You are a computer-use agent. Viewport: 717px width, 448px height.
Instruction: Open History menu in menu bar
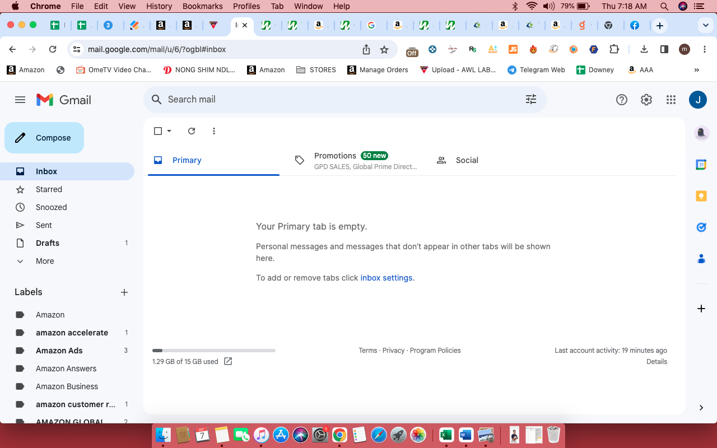coord(159,6)
